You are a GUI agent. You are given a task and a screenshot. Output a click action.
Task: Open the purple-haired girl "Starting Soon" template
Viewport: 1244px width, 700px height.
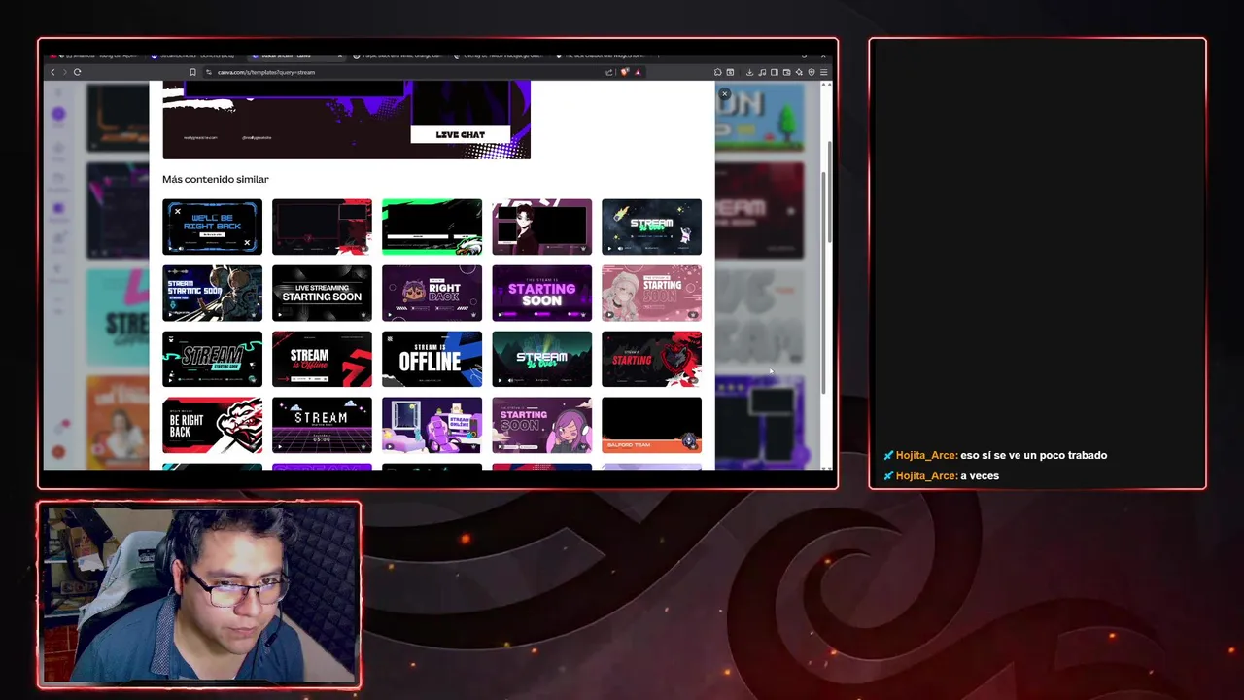pyautogui.click(x=541, y=425)
